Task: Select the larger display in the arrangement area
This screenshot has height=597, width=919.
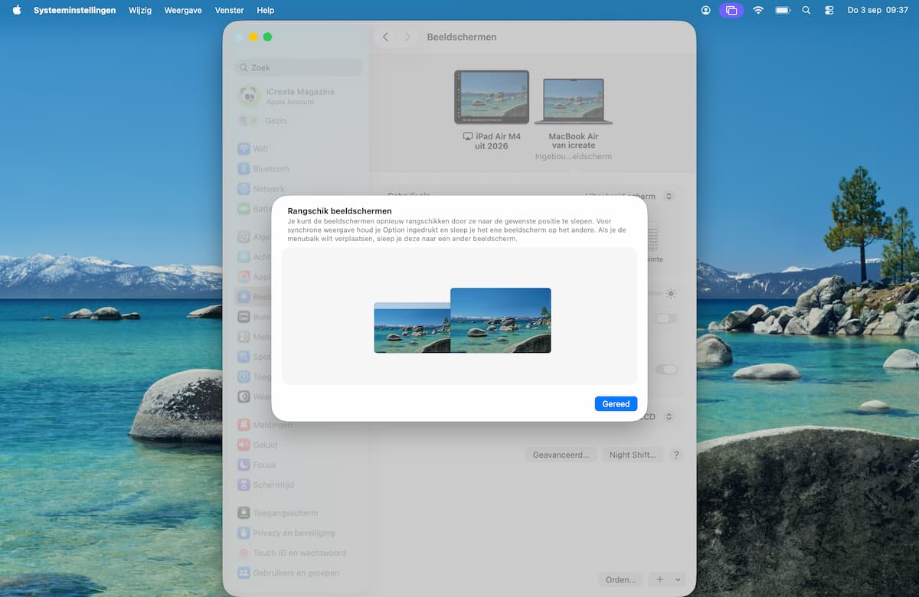Action: pos(500,320)
